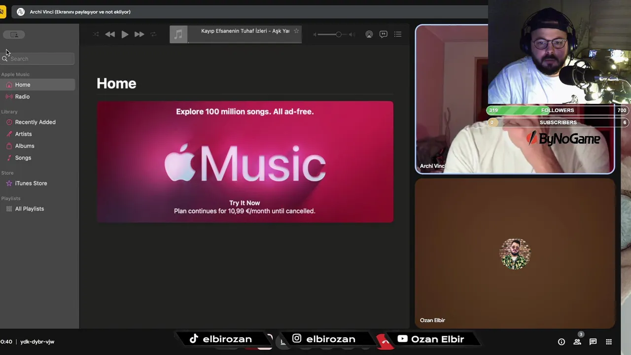Screen dimensions: 631x355
Task: Click the current song title text
Action: tap(245, 31)
